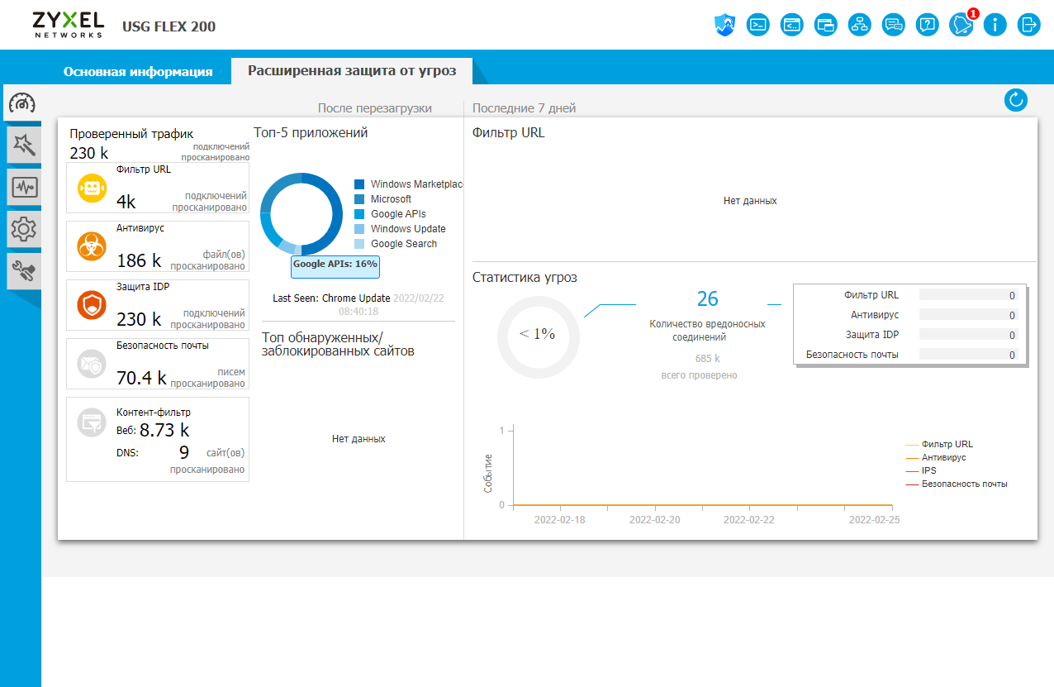Click the Статистика угроз heading
The width and height of the screenshot is (1054, 687).
[525, 277]
